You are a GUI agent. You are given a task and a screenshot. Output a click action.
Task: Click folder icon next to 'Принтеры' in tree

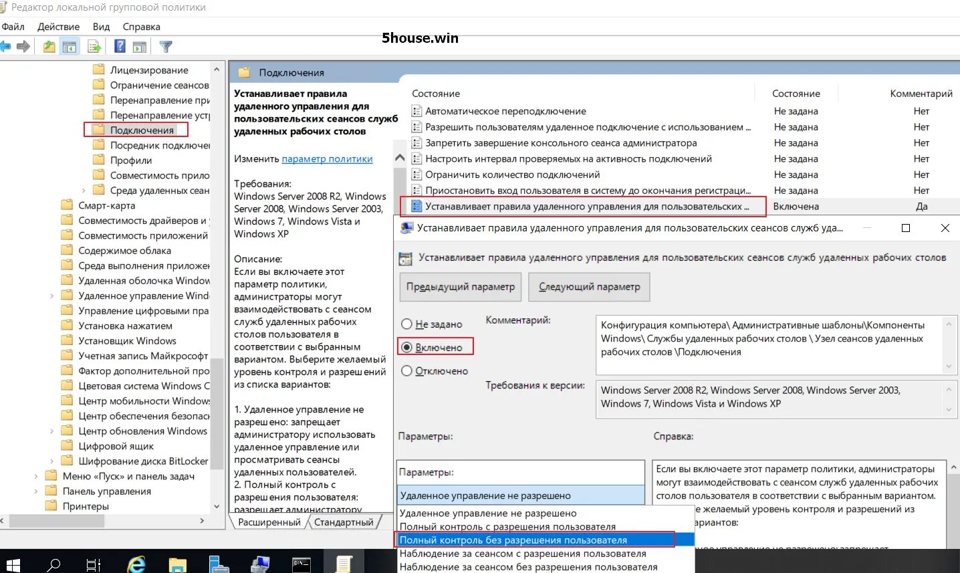(51, 505)
